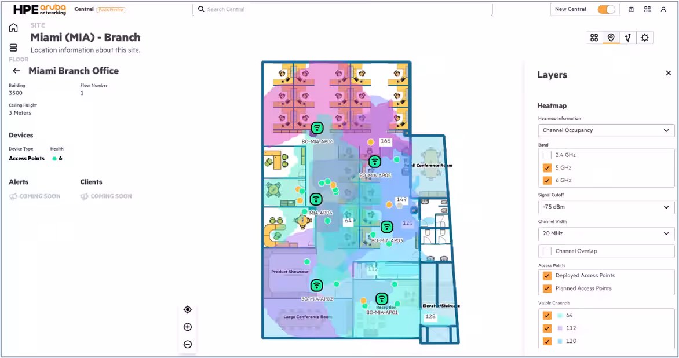Viewport: 679px width, 358px height.
Task: Click the search magnifier icon
Action: coord(201,9)
